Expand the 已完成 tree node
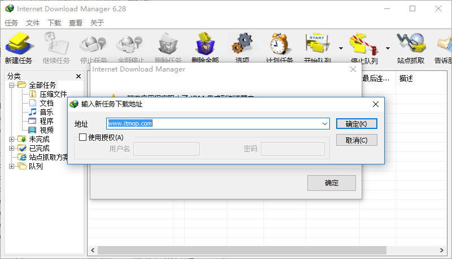Screen dimensions: 452x259 pyautogui.click(x=11, y=149)
